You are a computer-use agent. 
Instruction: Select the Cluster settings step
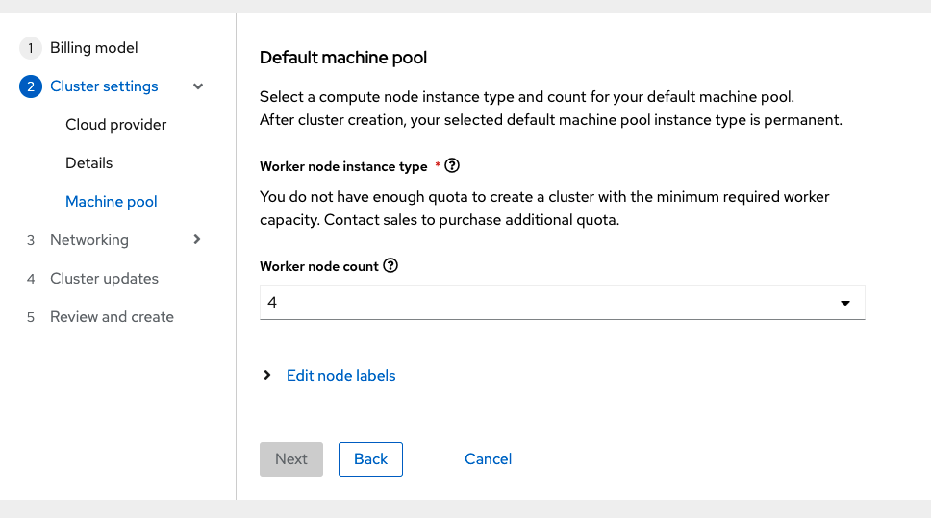(x=104, y=86)
